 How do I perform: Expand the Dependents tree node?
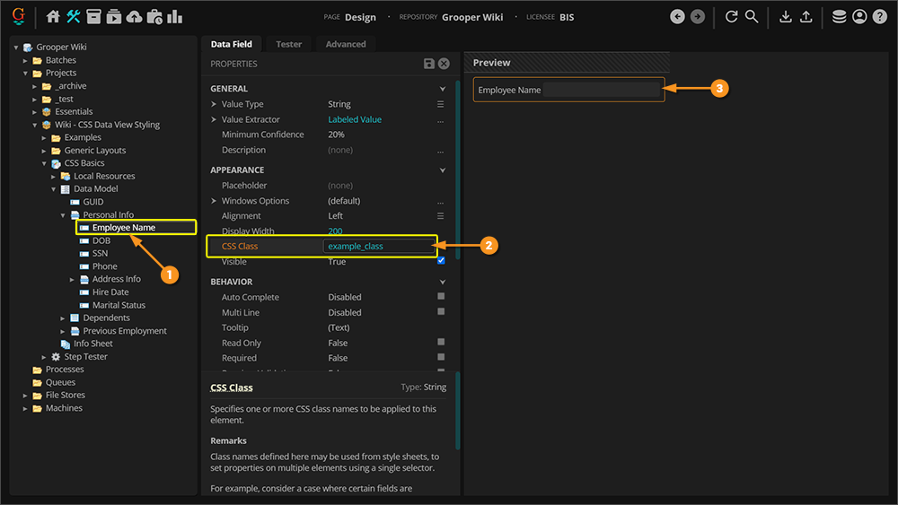[63, 318]
